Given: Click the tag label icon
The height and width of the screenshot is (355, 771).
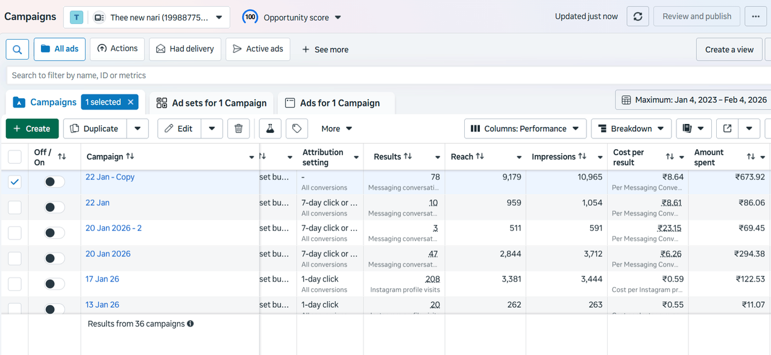Looking at the screenshot, I should [x=297, y=128].
